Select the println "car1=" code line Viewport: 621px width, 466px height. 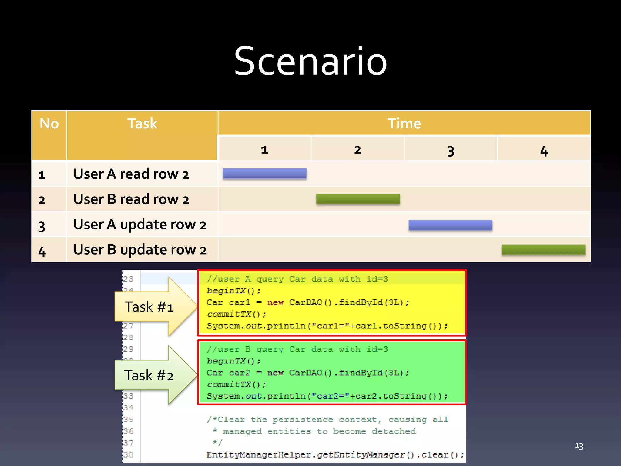click(327, 326)
